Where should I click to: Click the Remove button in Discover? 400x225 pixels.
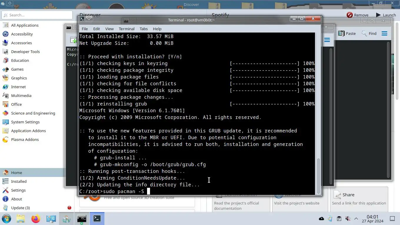click(x=357, y=15)
